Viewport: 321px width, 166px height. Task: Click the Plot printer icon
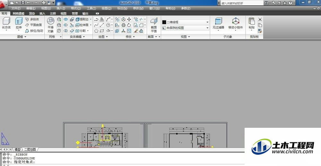tap(44, 3)
